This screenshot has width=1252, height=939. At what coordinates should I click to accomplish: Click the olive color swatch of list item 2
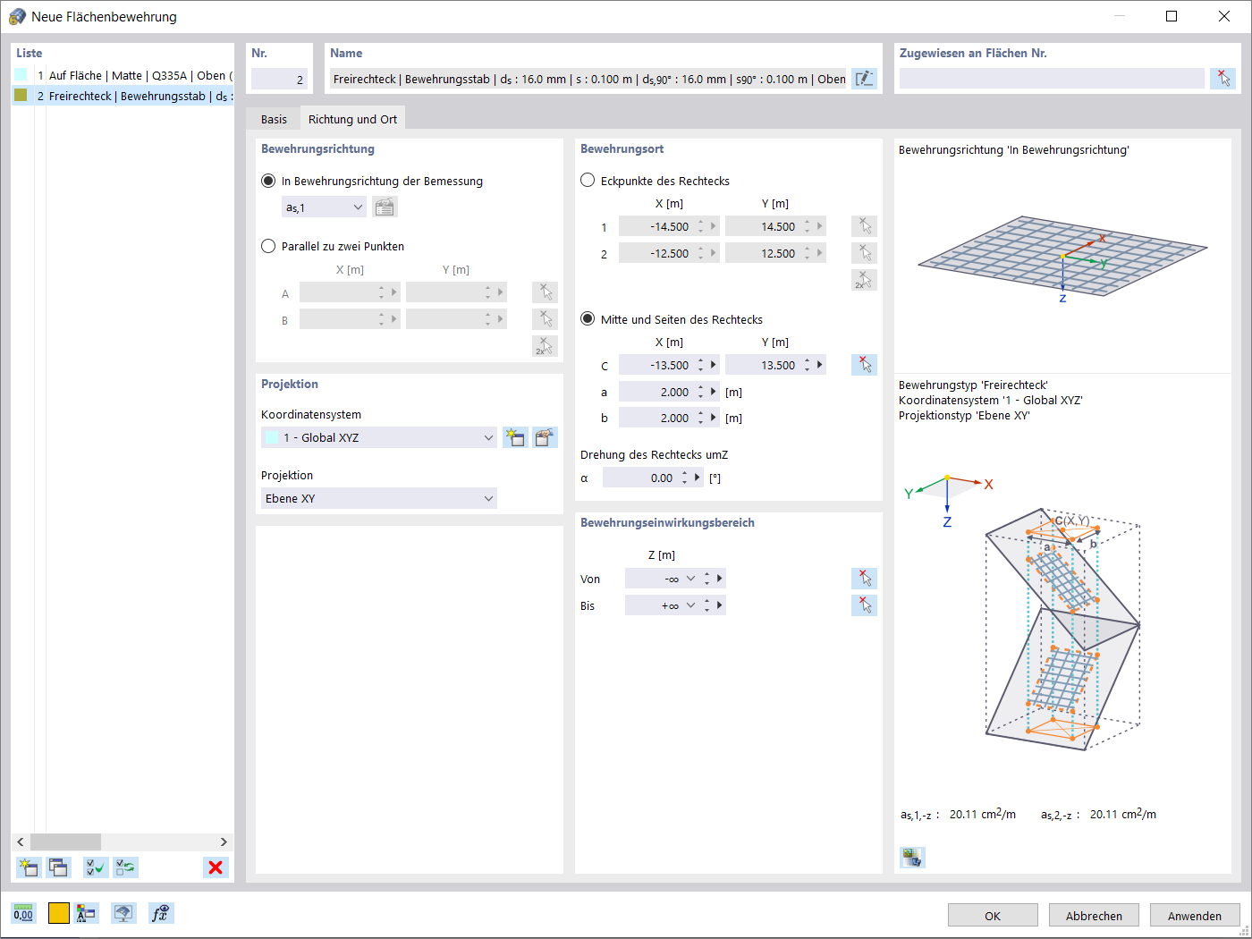21,95
